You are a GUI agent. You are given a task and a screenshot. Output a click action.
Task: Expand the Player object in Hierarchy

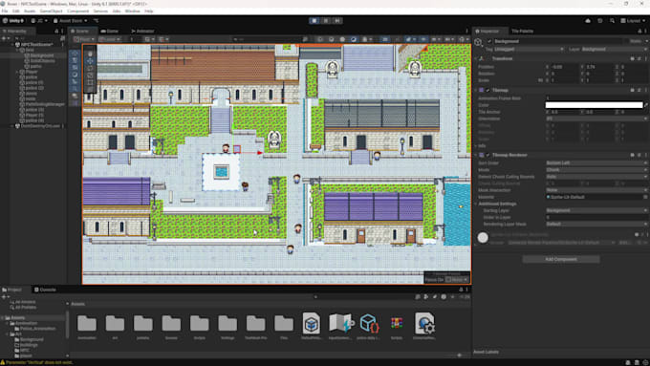pos(17,72)
